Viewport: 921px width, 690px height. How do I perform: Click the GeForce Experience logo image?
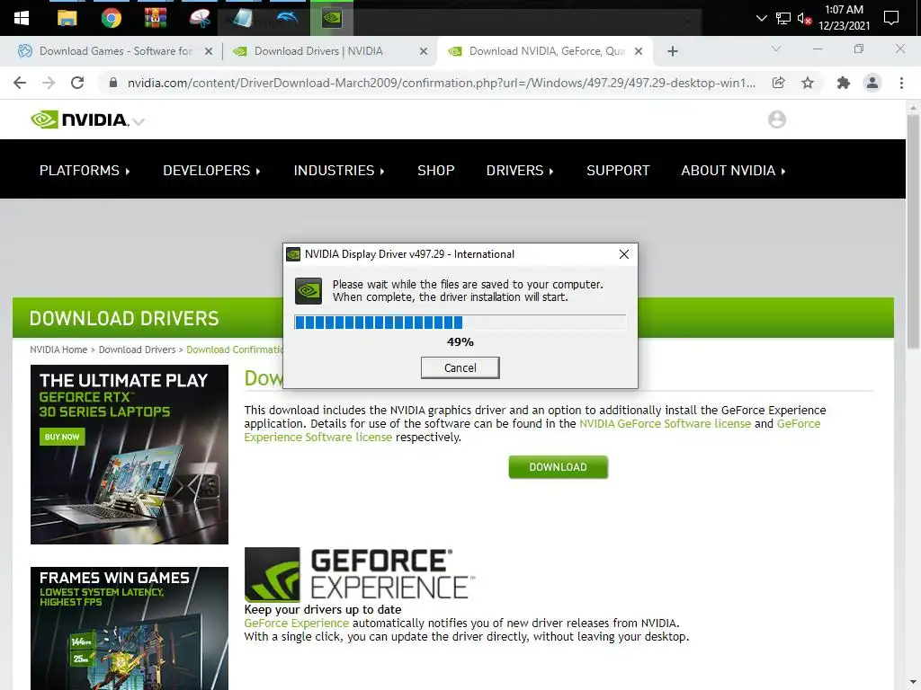tap(358, 574)
